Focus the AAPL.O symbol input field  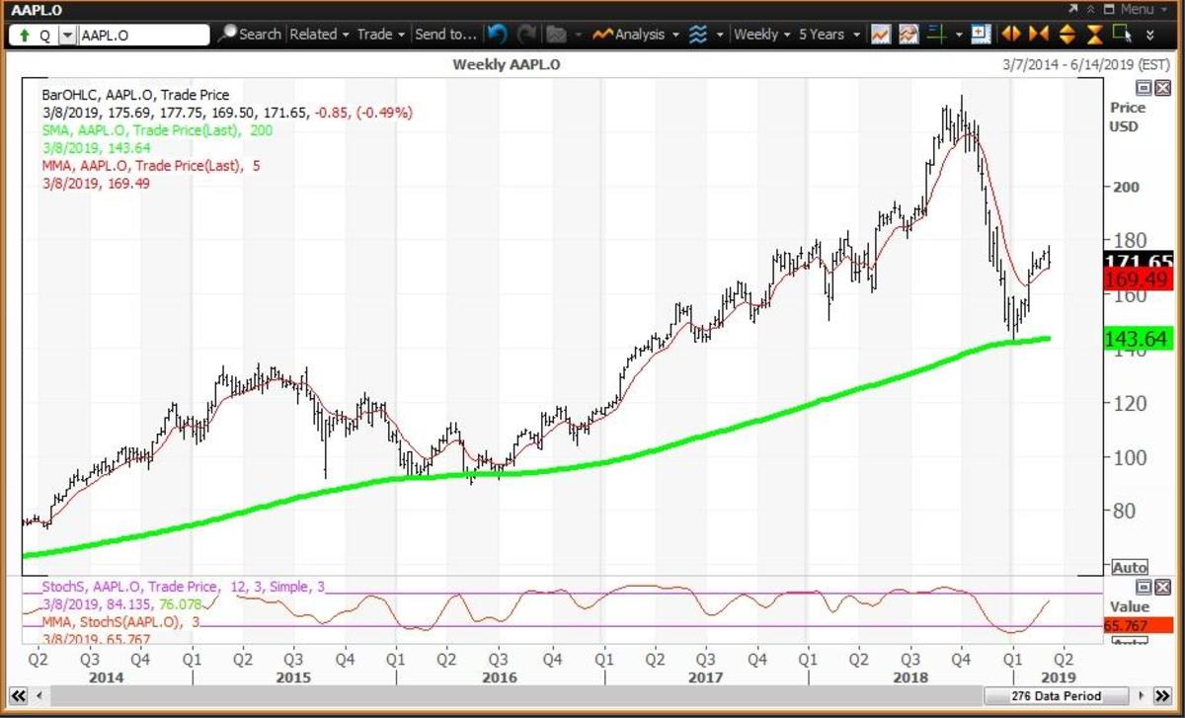click(x=143, y=35)
